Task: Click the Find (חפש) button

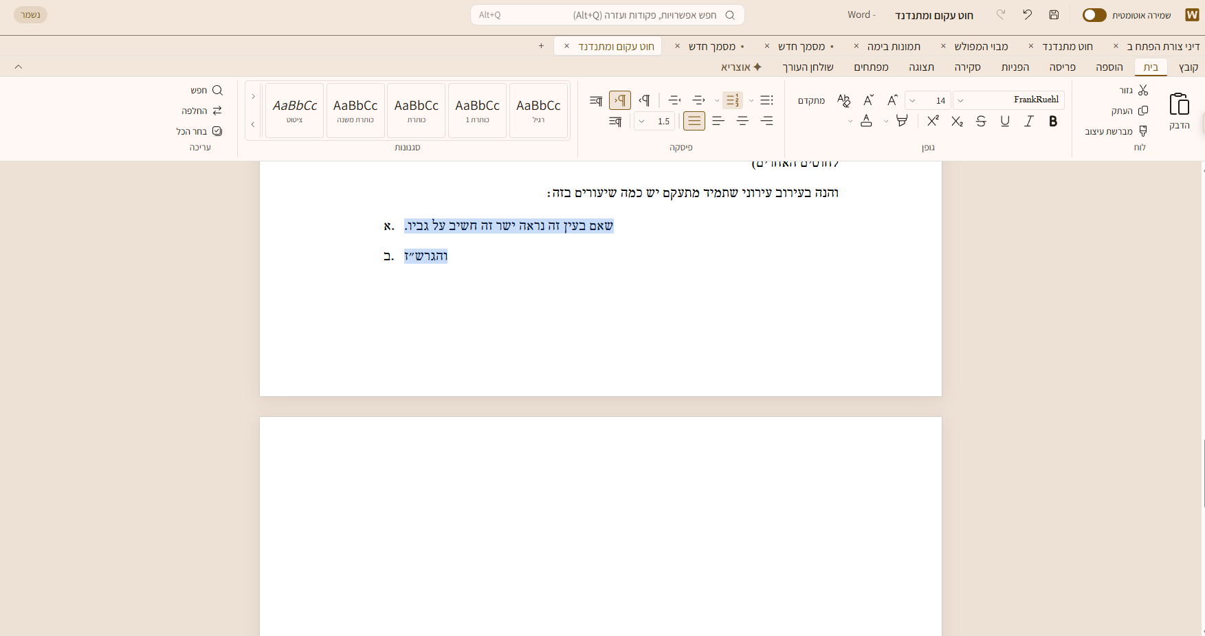Action: [207, 90]
